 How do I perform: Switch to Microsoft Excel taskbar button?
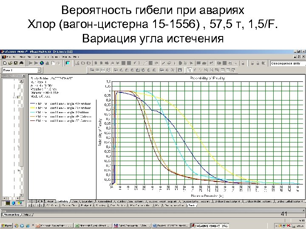[x=93, y=226]
